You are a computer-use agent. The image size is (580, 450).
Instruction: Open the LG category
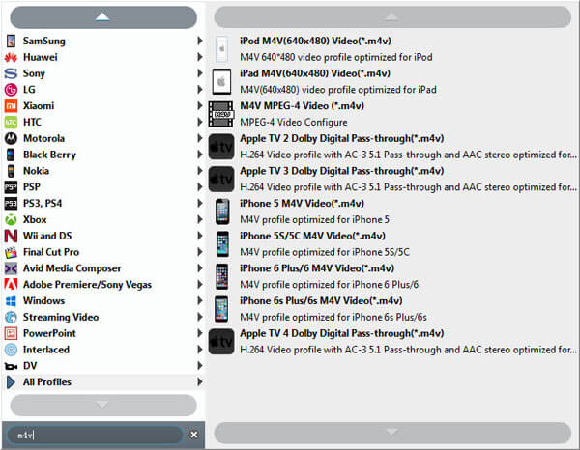pyautogui.click(x=103, y=90)
